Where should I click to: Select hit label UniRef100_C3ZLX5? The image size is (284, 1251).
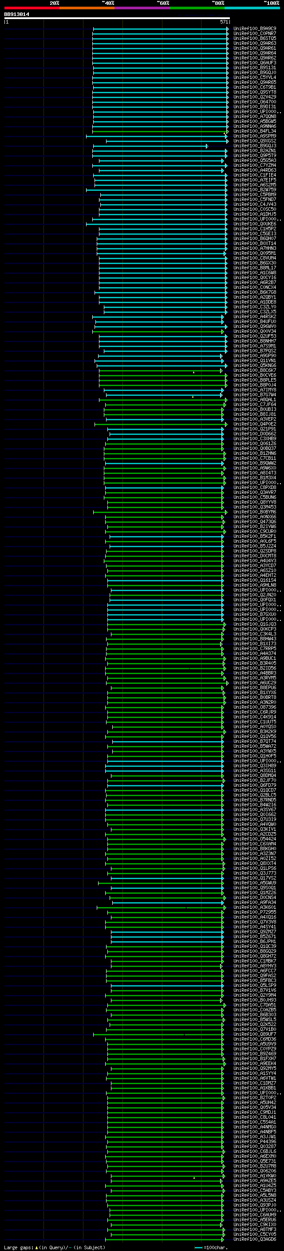click(254, 311)
